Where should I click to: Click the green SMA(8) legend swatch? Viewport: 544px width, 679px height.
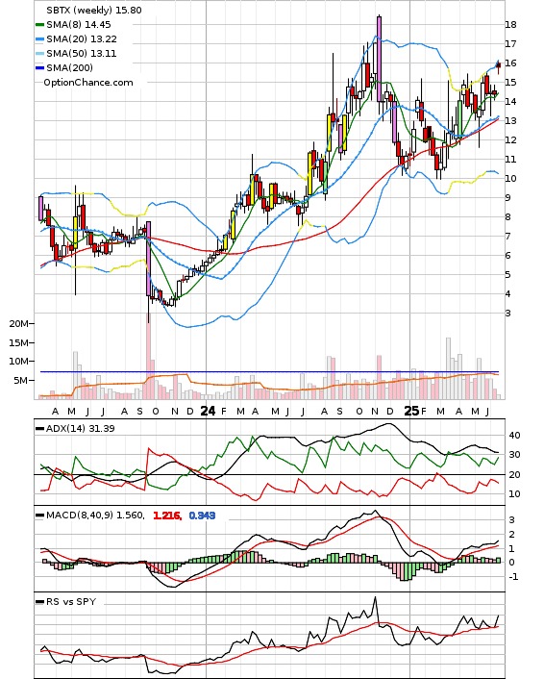pos(39,25)
